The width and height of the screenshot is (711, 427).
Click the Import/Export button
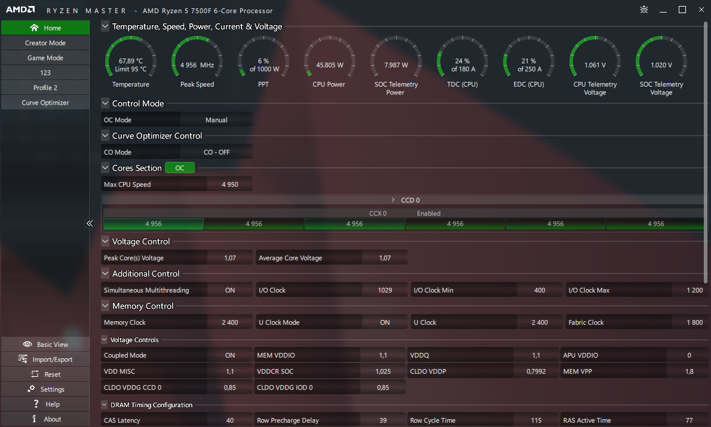tap(45, 359)
